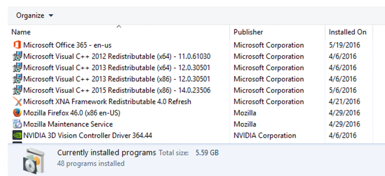385x176 pixels.
Task: Open the Organize dropdown menu
Action: click(35, 16)
